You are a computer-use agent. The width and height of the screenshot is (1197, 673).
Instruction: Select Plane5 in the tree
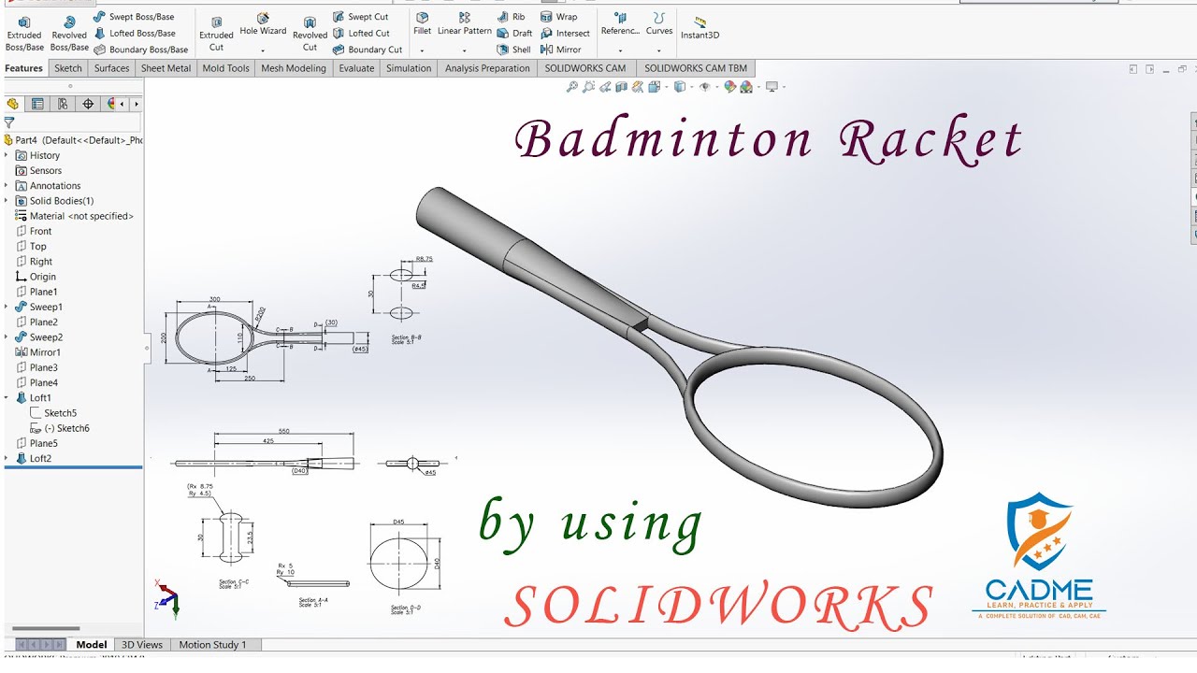click(x=36, y=443)
